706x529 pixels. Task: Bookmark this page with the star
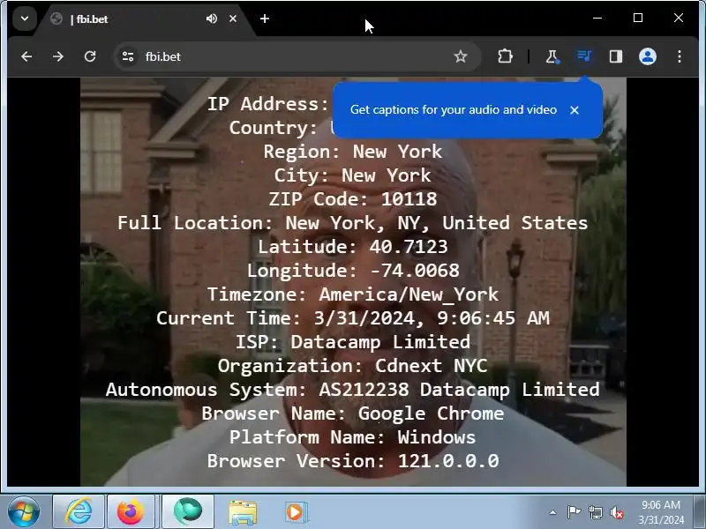[x=460, y=56]
